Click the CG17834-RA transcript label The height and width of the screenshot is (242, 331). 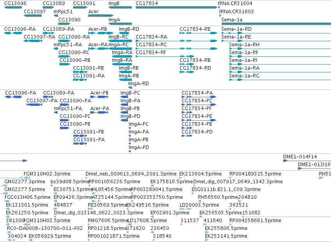pos(152,37)
